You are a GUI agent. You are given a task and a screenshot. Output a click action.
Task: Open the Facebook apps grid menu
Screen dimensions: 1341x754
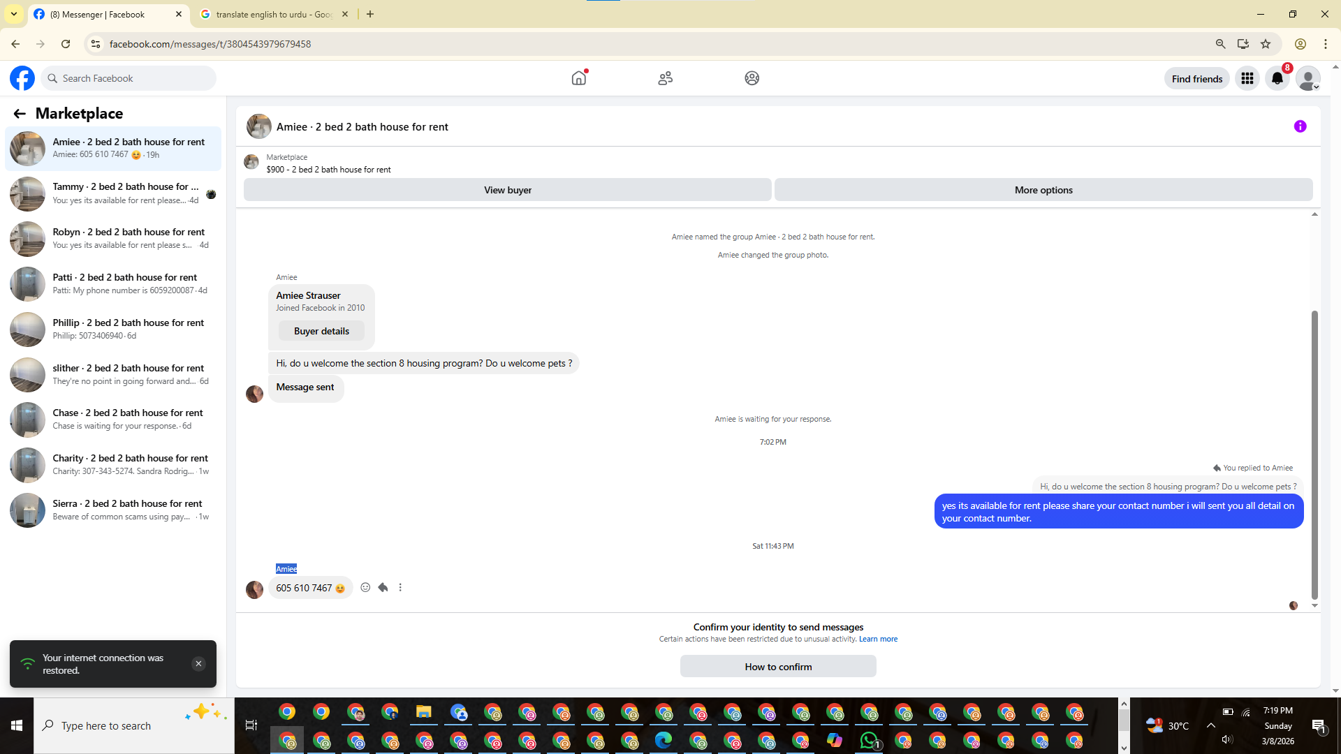click(1247, 78)
